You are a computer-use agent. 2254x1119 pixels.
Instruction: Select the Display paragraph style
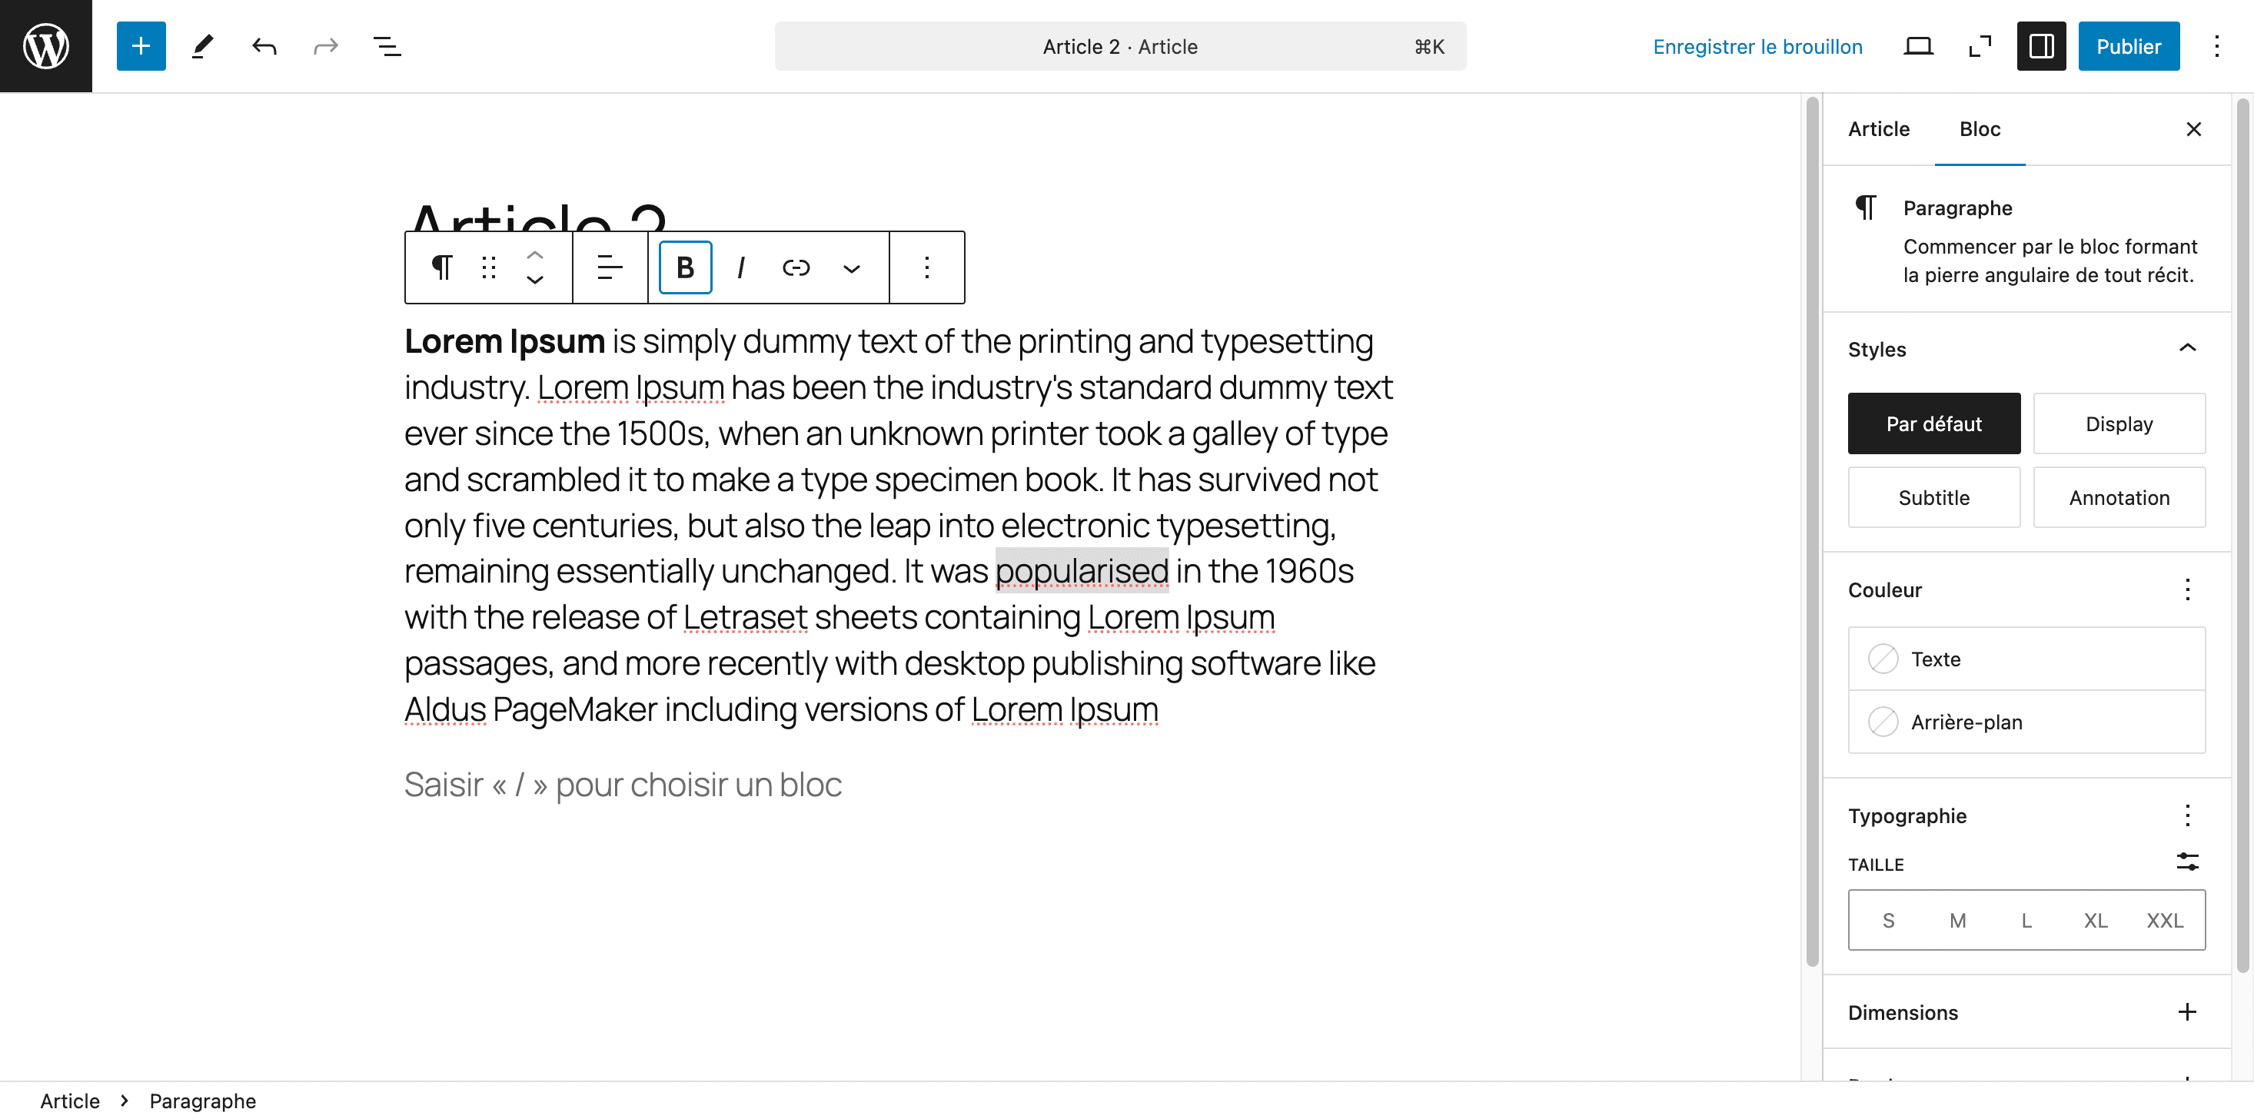[2119, 423]
